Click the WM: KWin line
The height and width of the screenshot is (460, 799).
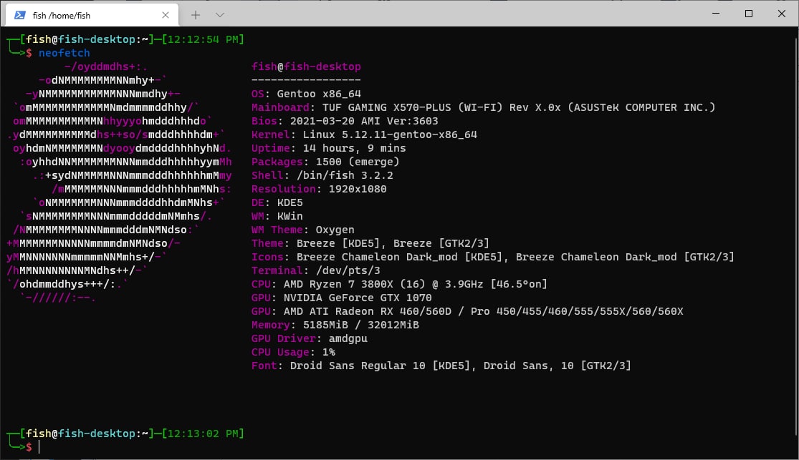277,216
